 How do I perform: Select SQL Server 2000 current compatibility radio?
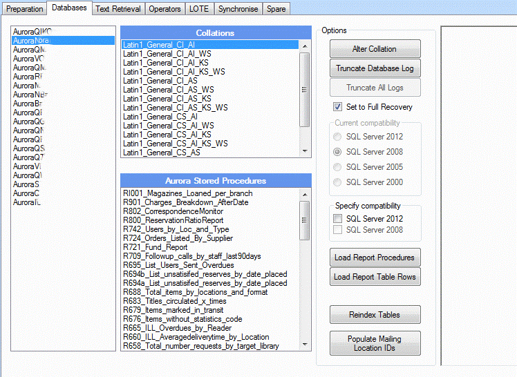337,182
